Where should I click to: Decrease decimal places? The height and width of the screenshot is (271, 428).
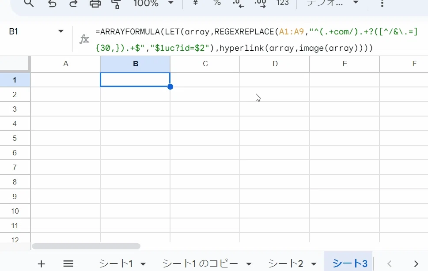pos(239,4)
